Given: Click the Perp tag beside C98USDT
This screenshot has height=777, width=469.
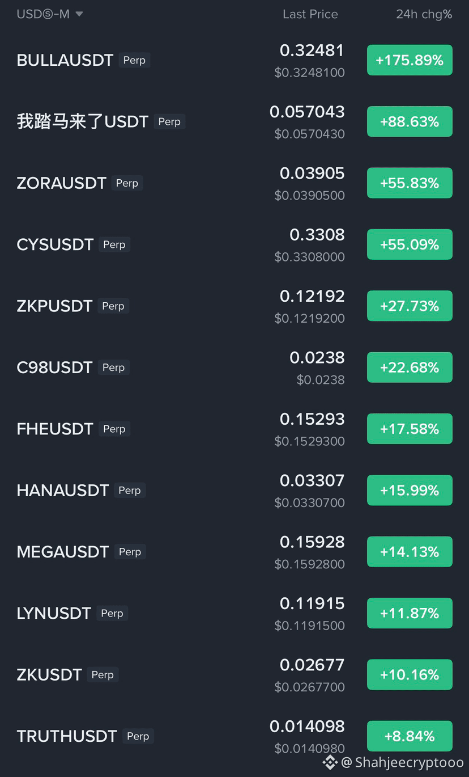Looking at the screenshot, I should tap(113, 368).
